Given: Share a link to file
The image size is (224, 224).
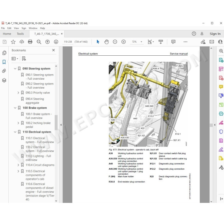Looking at the screenshot, I should point(203,42).
